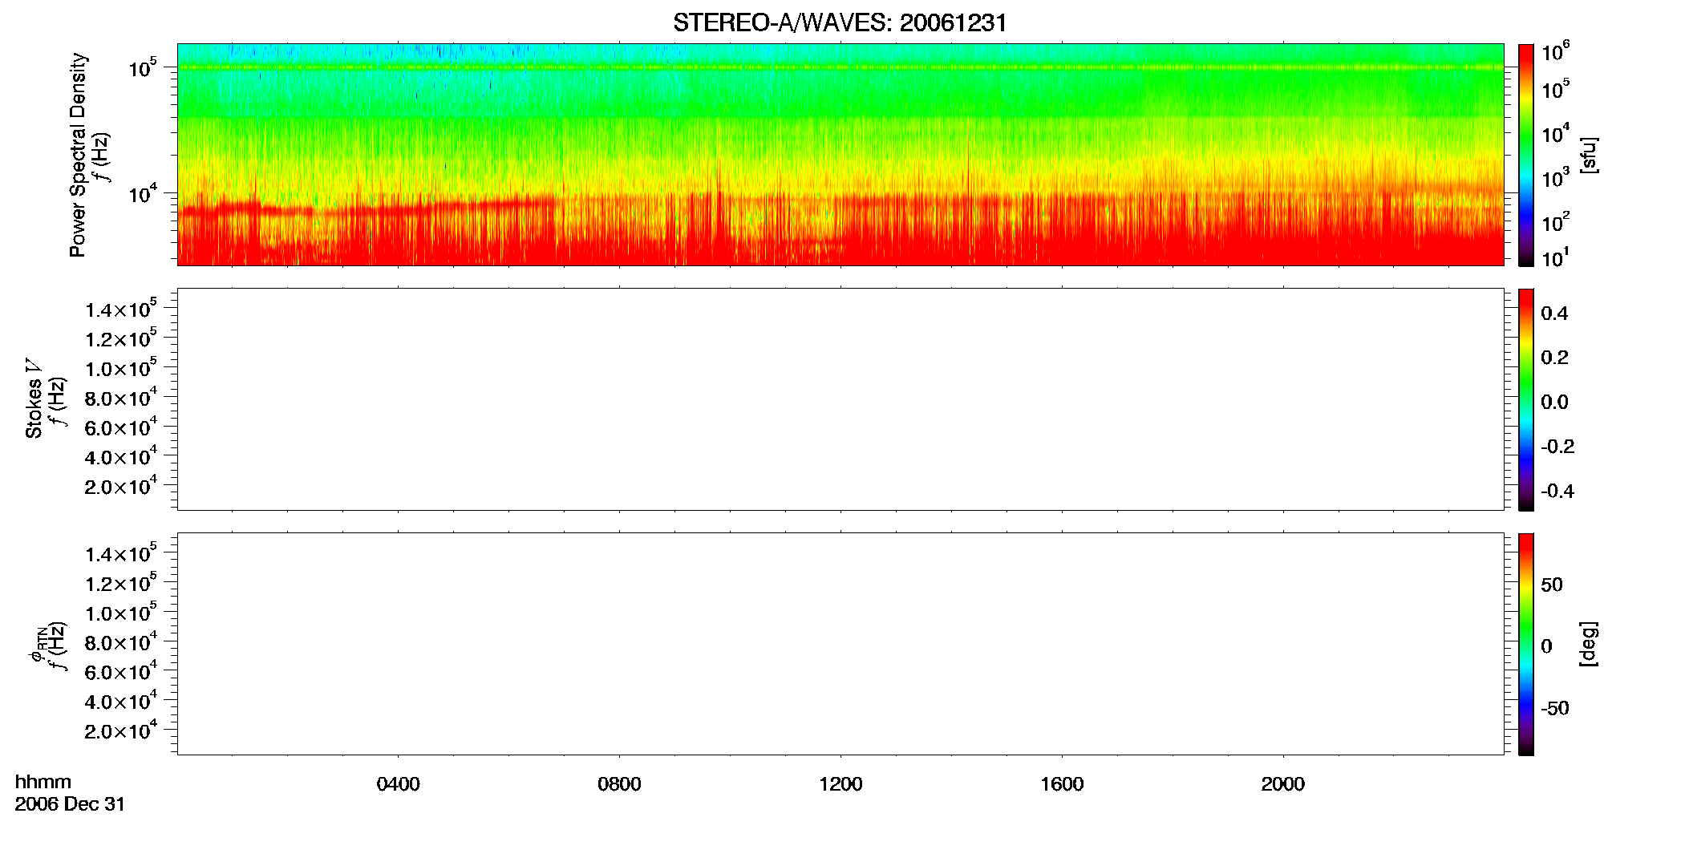Click the empty Stokes V plot panel
1681x866 pixels.
click(840, 399)
